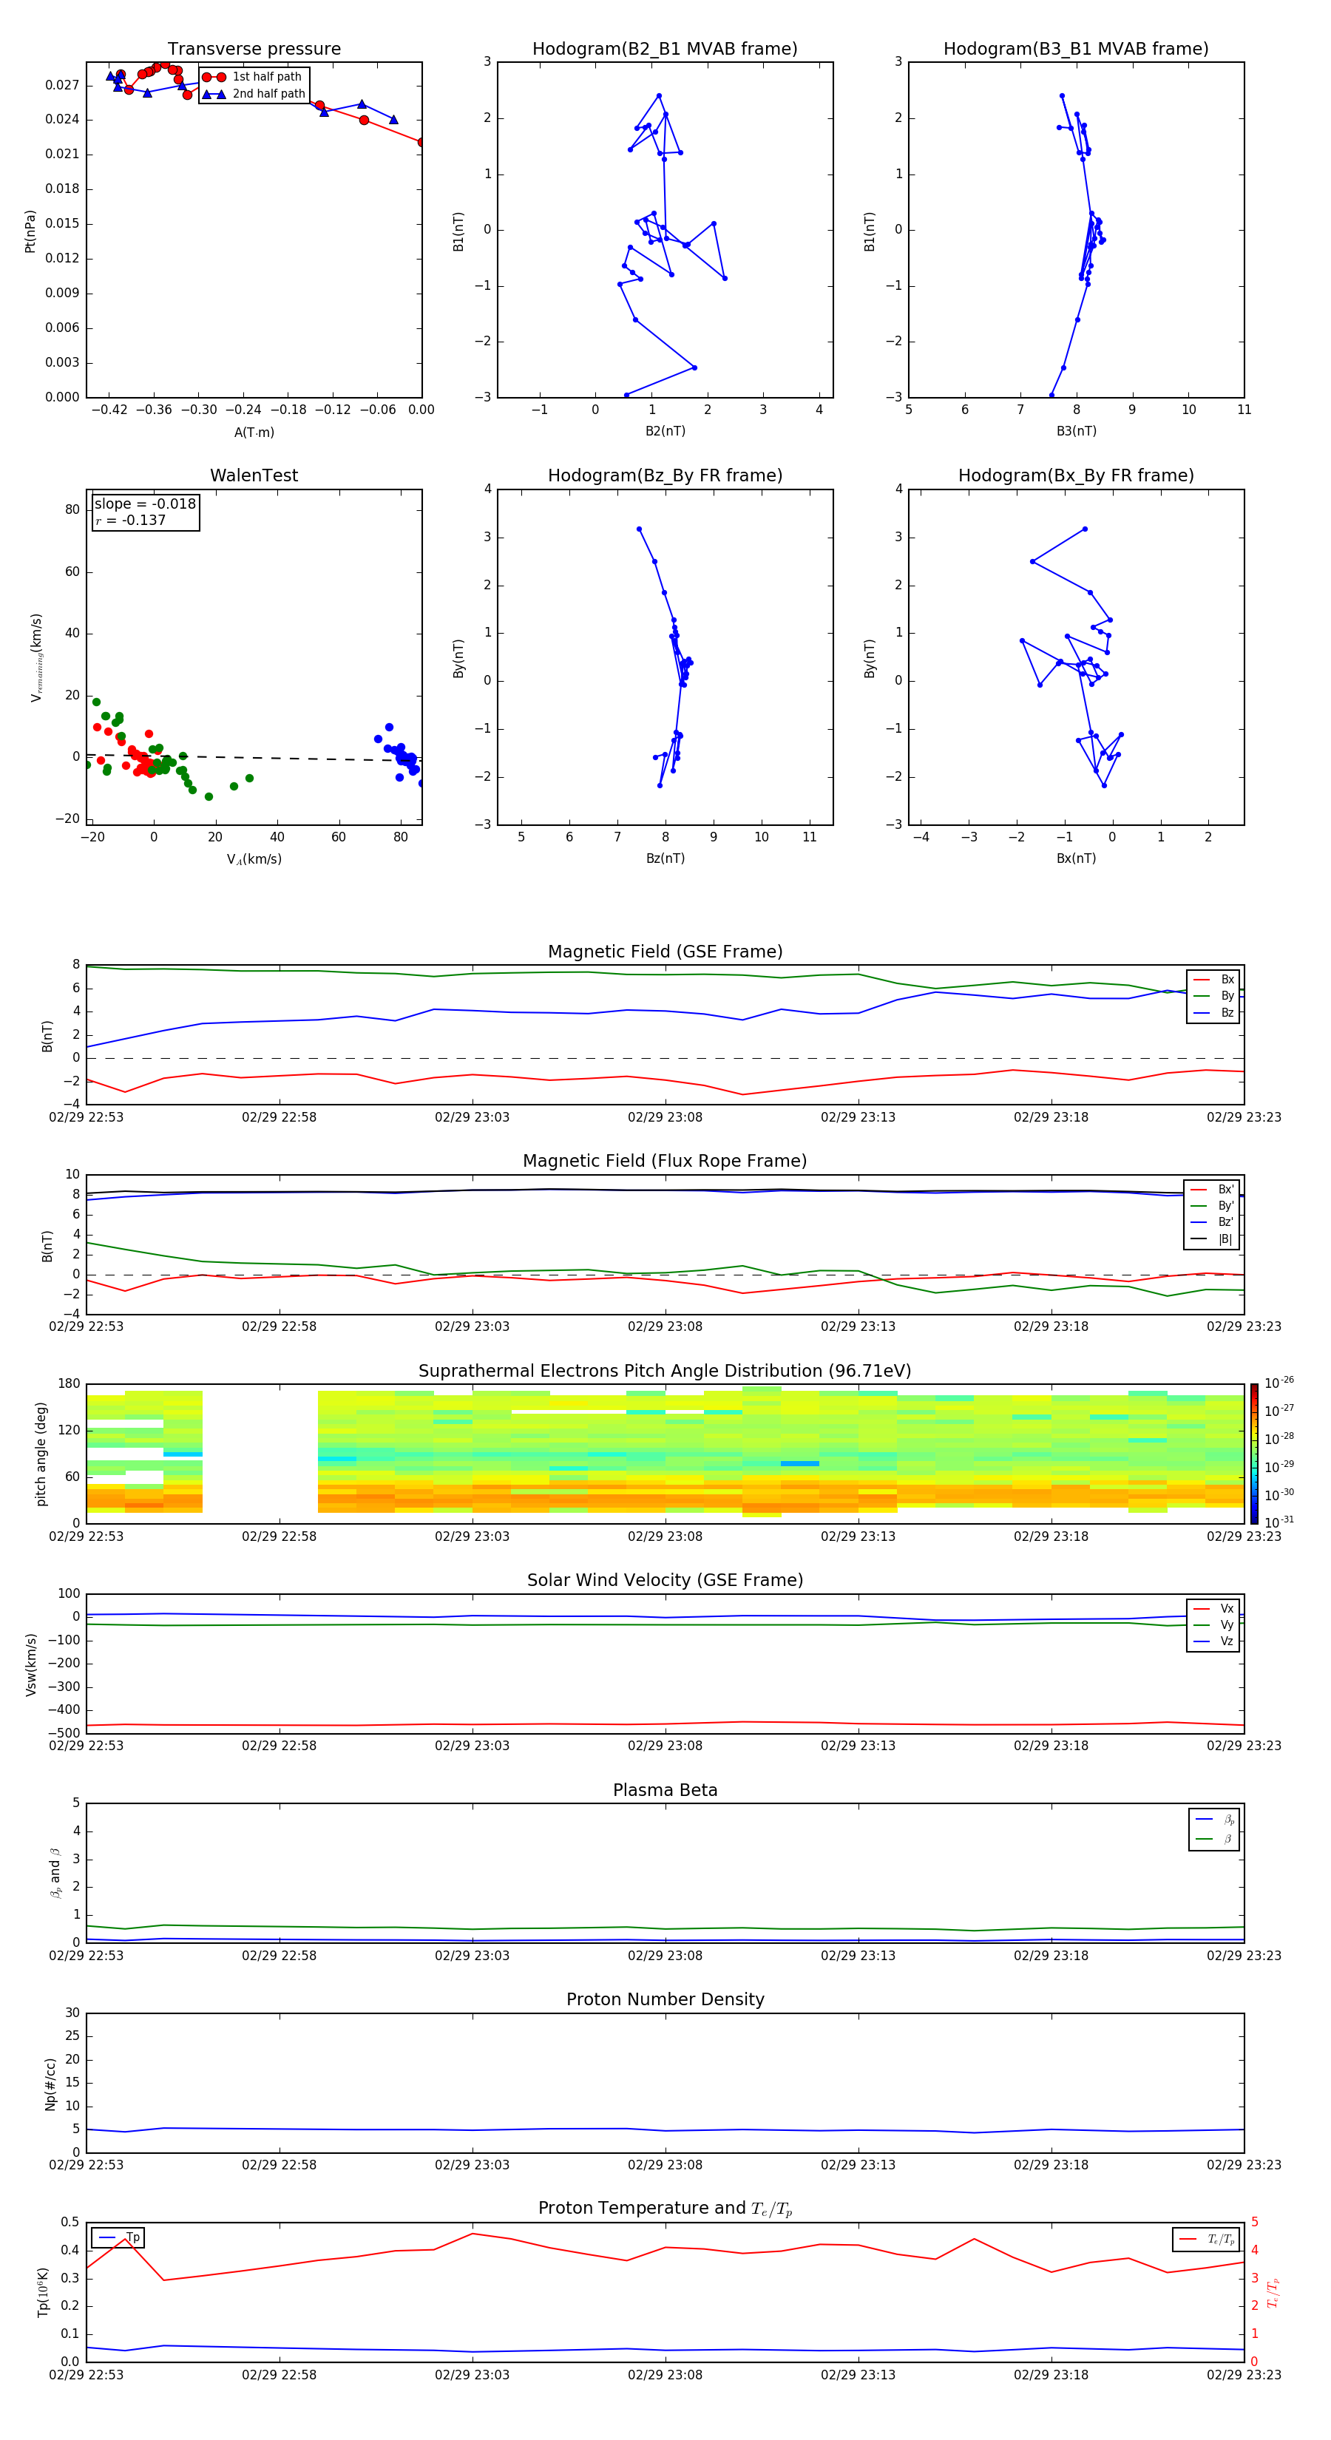The image size is (1331, 2440).
Task: Click the Magnetic Field (GSE Frame) title
Action: point(665,952)
